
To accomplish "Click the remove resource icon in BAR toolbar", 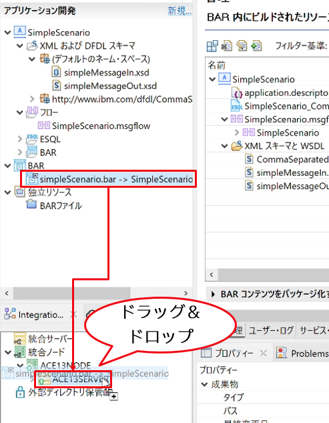I will (227, 45).
